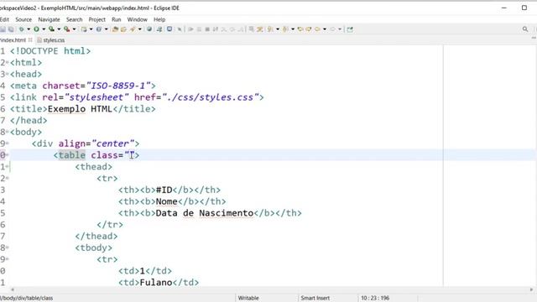Image resolution: width=537 pixels, height=302 pixels.
Task: Click the monitor-shaped toolbar icon
Action: point(169,29)
